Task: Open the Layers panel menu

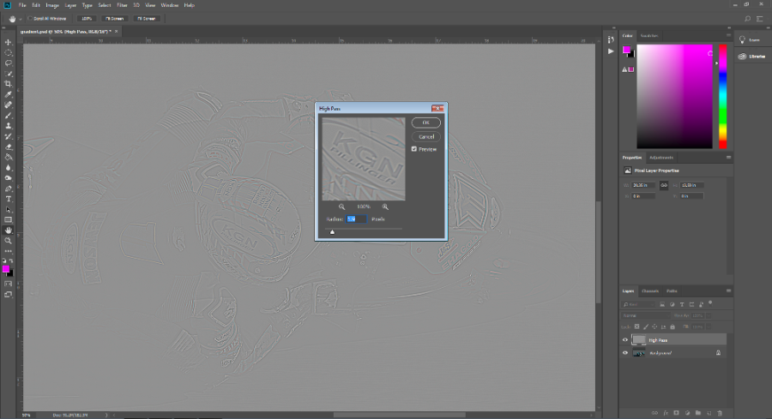Action: 728,290
